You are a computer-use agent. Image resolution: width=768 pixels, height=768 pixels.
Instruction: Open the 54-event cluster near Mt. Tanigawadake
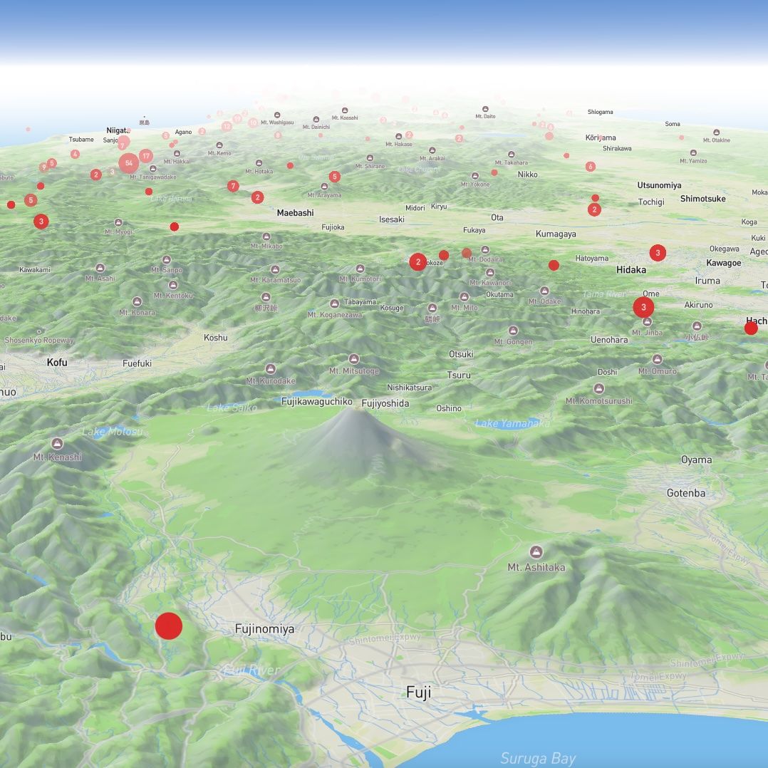[x=128, y=163]
